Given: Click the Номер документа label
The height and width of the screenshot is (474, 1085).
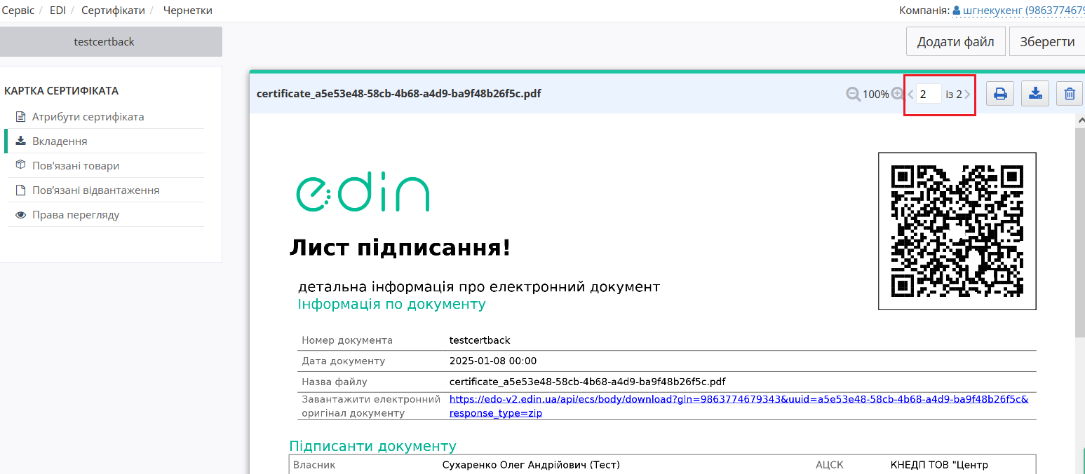Looking at the screenshot, I should point(347,340).
